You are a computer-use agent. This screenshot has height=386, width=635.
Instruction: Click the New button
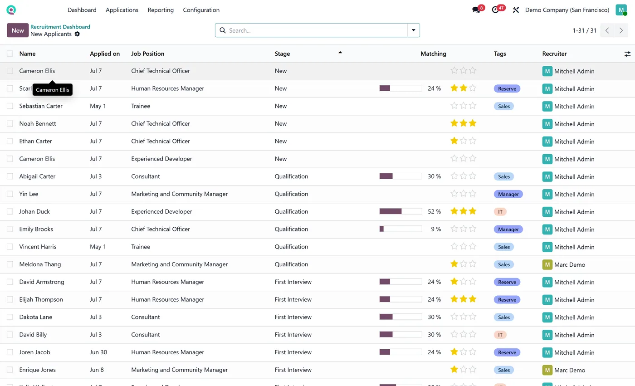[18, 30]
